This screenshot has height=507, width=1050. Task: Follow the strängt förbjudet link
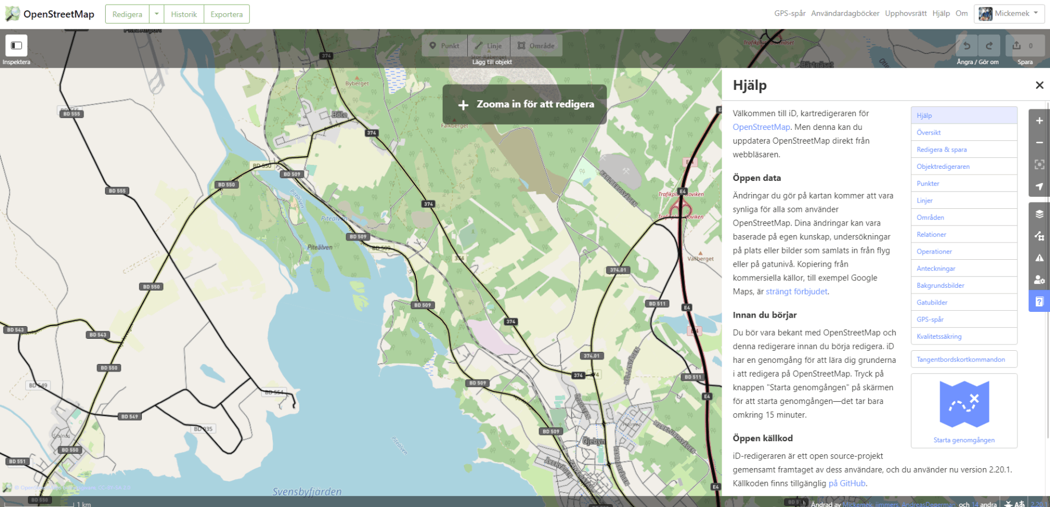(796, 291)
